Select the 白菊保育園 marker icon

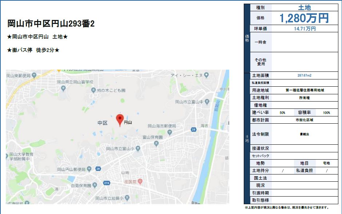[95, 185]
